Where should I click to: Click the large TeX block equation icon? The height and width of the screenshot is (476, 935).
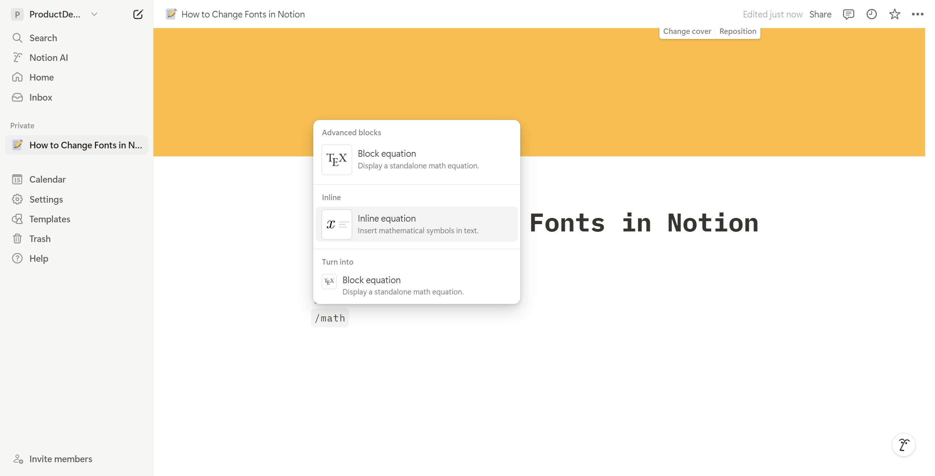(x=337, y=160)
